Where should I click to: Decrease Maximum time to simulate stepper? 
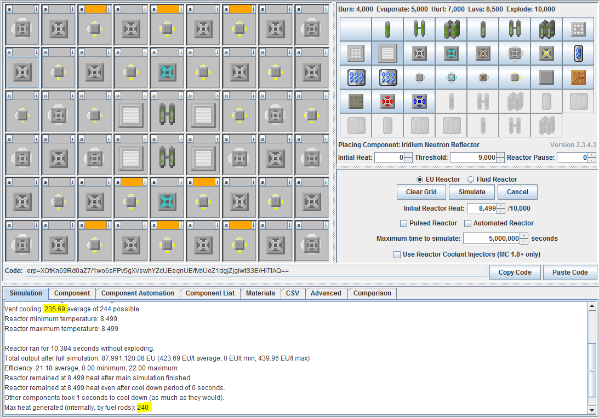524,241
